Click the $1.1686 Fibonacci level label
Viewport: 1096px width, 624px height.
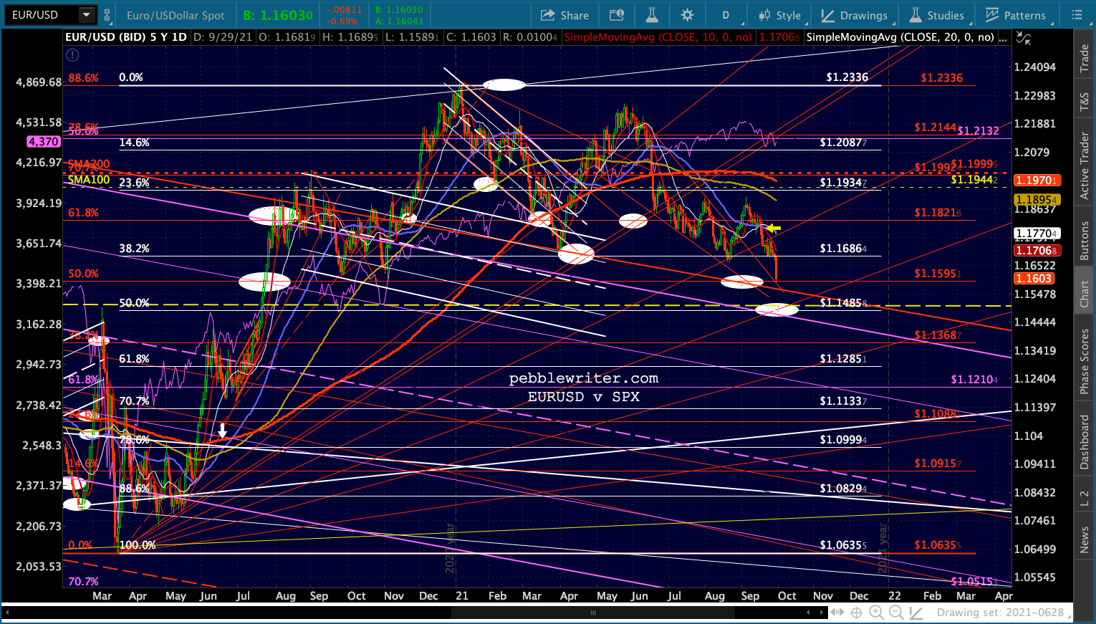(843, 249)
